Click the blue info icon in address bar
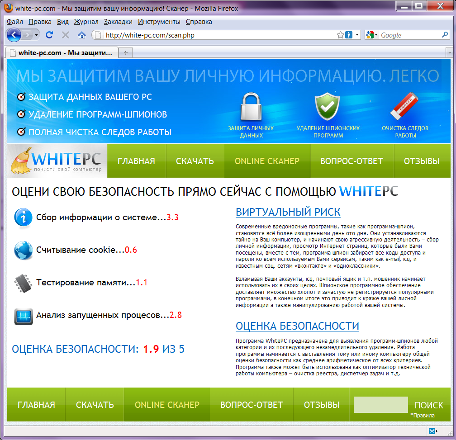Viewport: 456px width, 440px height. [348, 35]
